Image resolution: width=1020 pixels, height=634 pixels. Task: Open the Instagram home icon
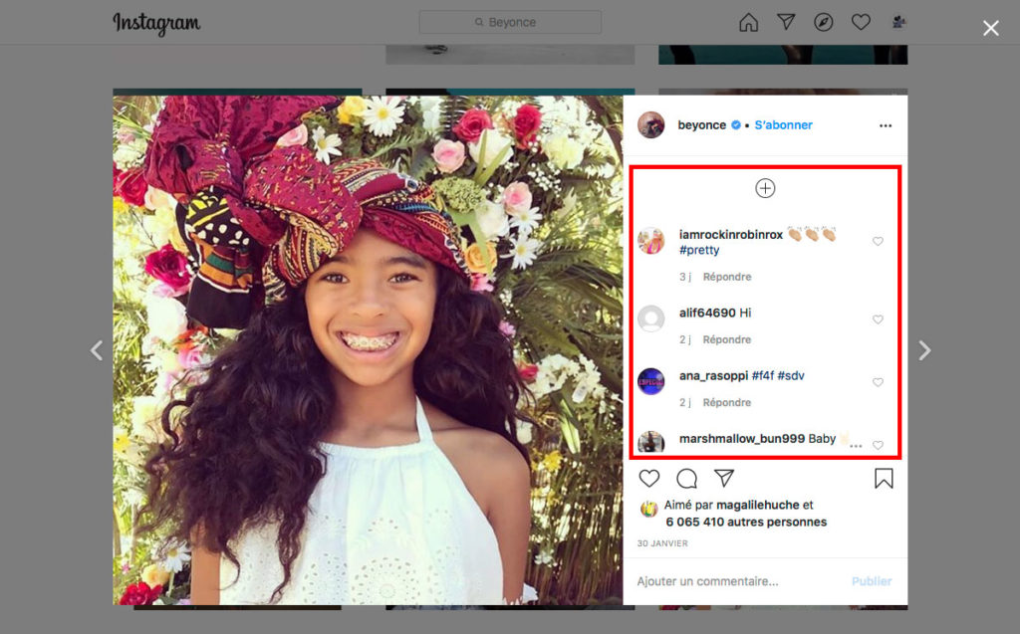click(x=749, y=22)
